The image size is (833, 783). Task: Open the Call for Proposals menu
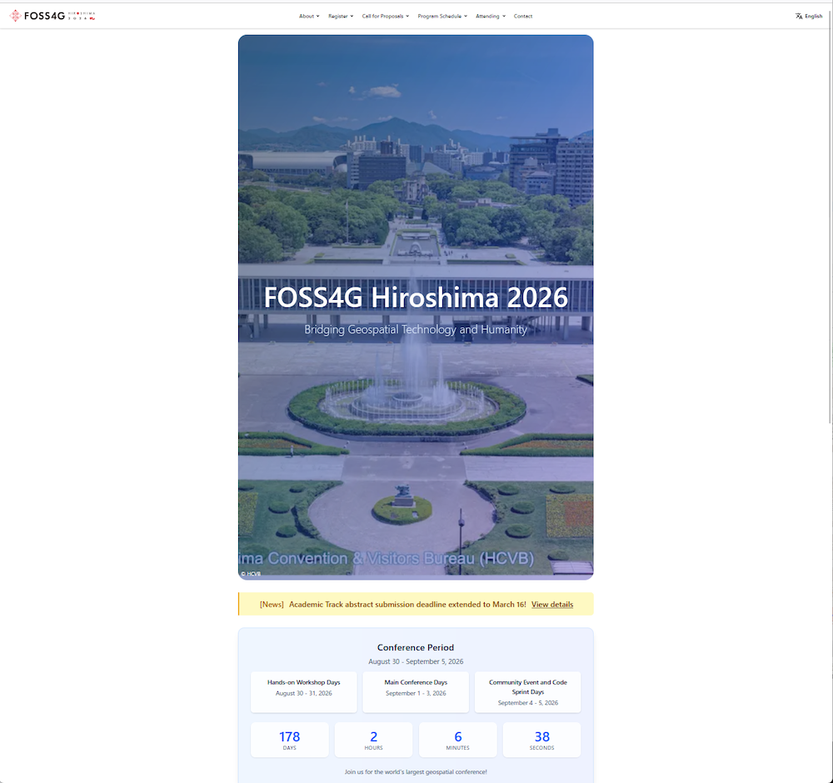[386, 17]
